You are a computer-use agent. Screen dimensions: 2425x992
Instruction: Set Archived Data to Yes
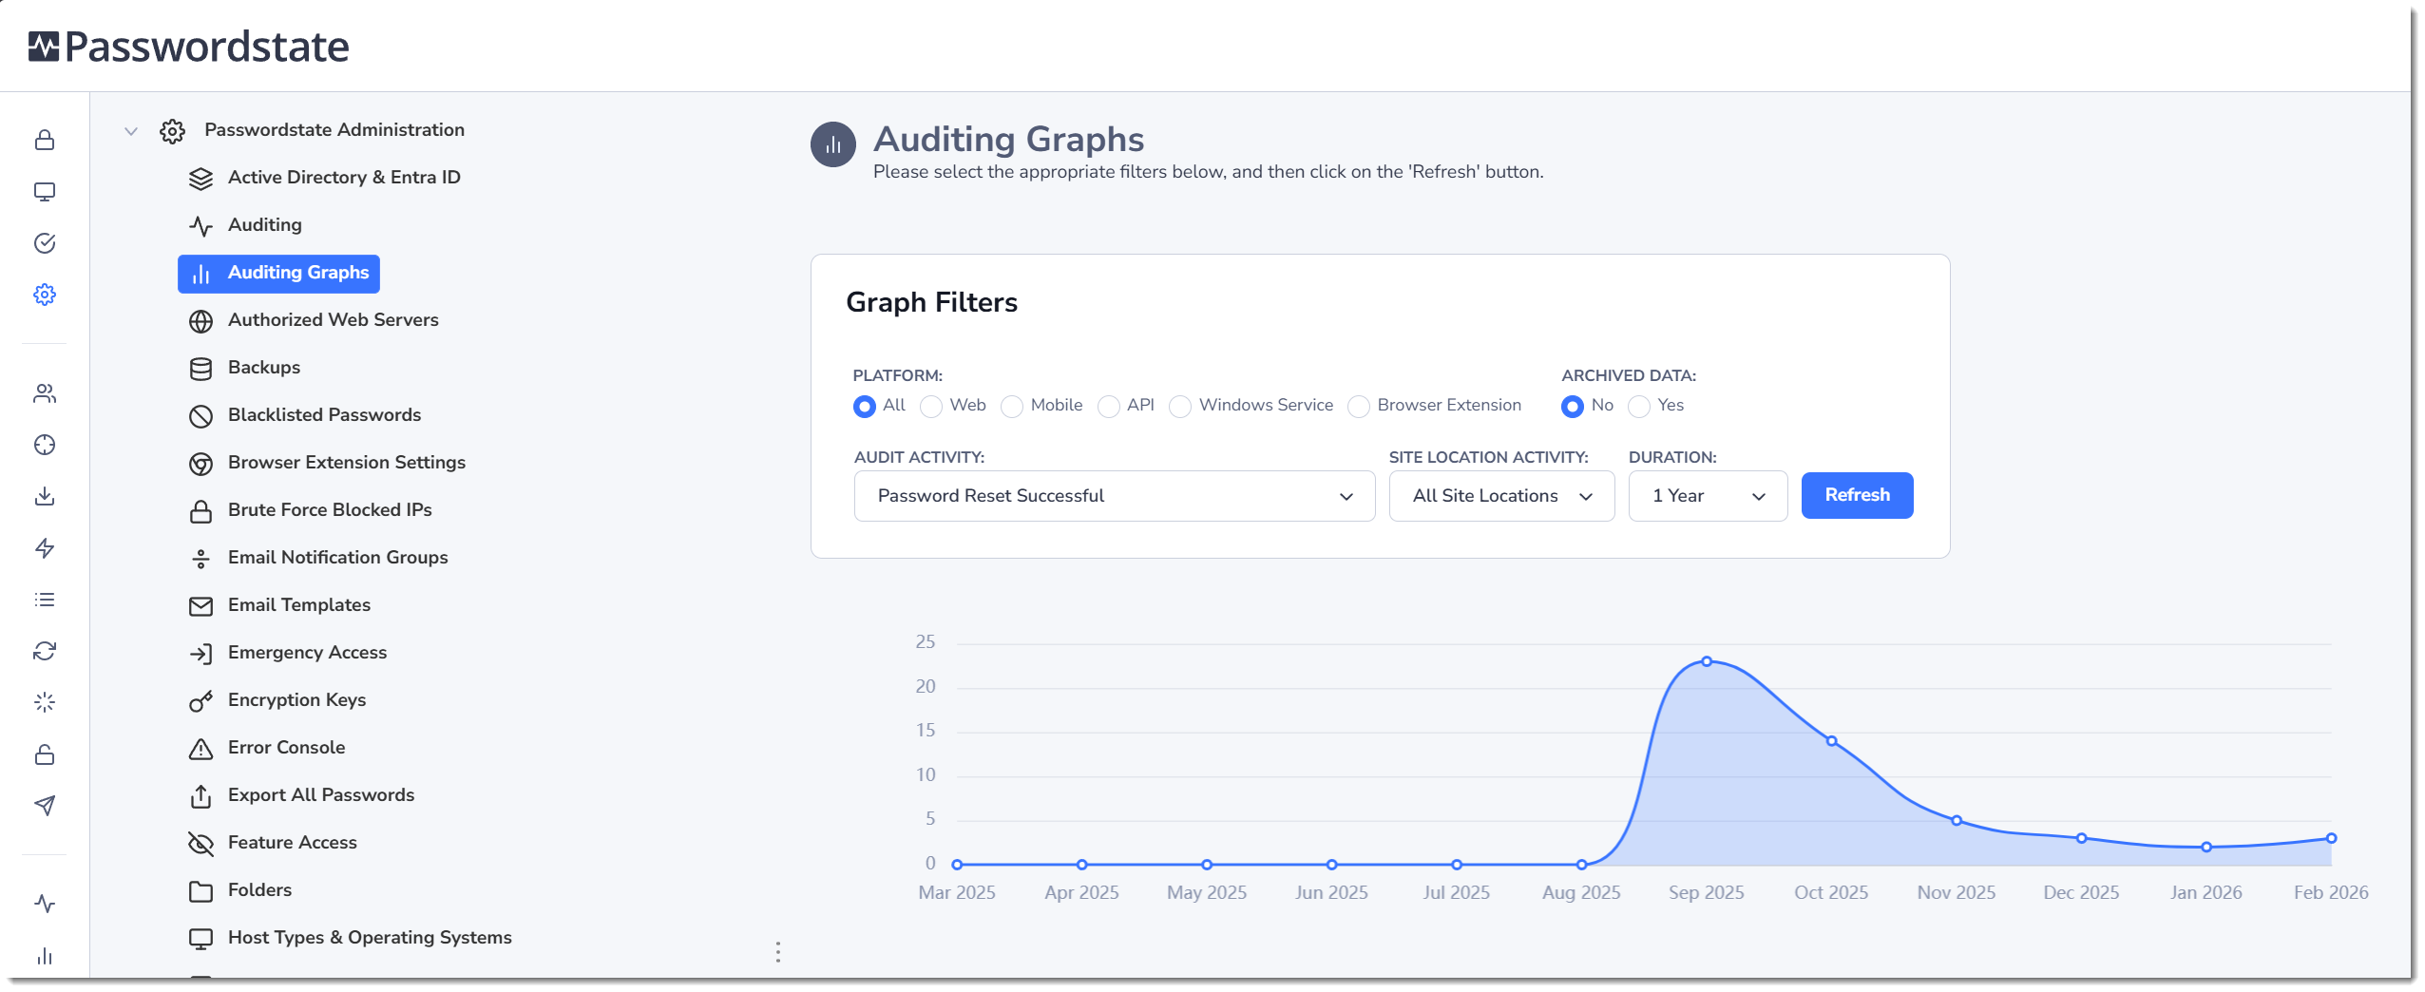(x=1639, y=407)
